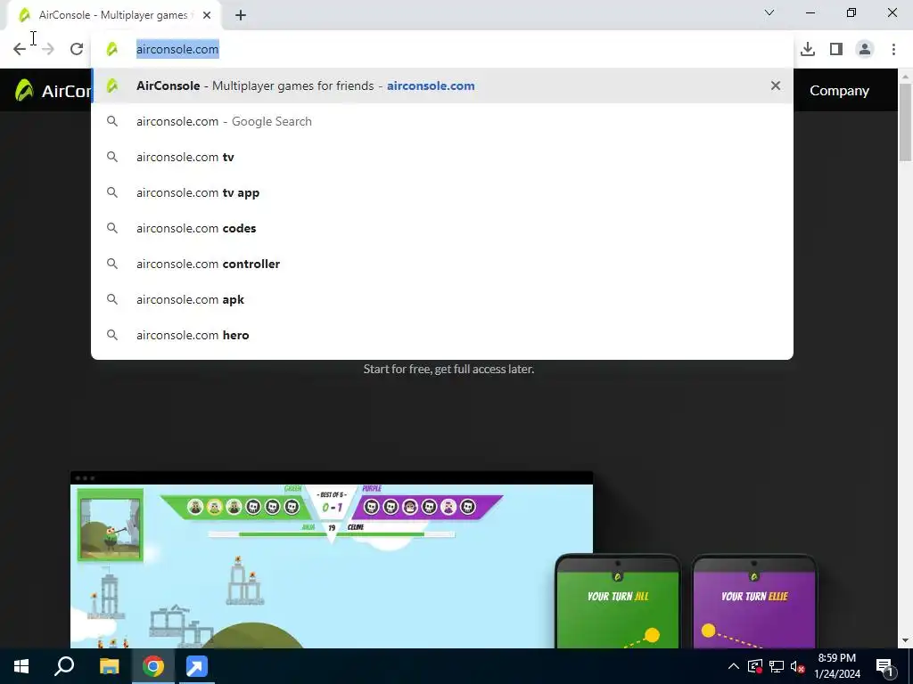
Task: Open File Explorer from the taskbar
Action: click(x=109, y=666)
